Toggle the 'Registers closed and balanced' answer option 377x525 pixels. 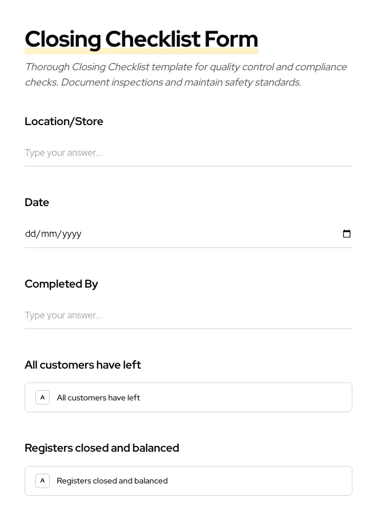pos(188,480)
